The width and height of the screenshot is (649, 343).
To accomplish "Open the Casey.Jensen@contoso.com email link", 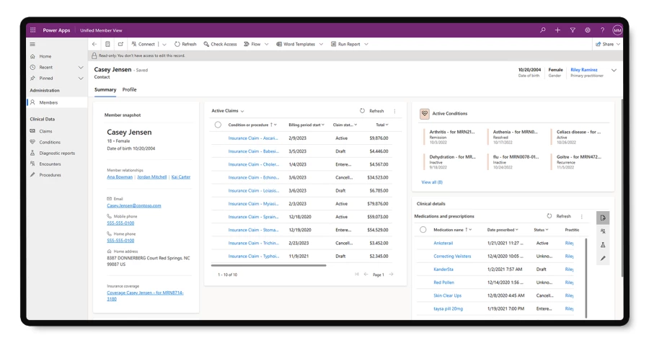I will pyautogui.click(x=134, y=205).
